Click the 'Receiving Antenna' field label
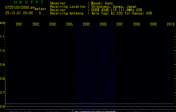This screenshot has width=176, height=112. pos(67,13)
